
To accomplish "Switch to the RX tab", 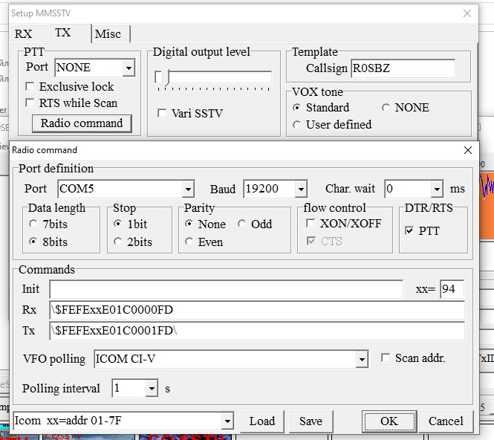I will 24,33.
